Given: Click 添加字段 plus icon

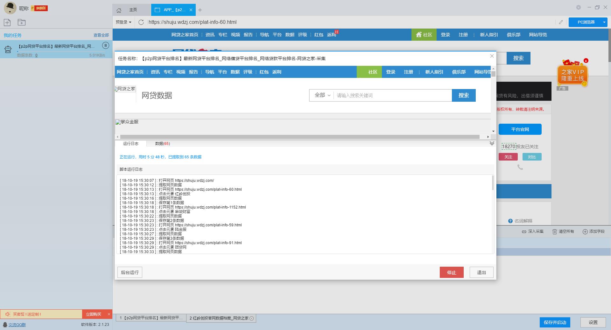Looking at the screenshot, I should (x=585, y=231).
